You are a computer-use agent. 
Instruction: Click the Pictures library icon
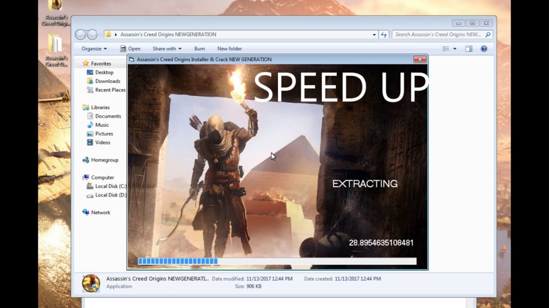(90, 133)
